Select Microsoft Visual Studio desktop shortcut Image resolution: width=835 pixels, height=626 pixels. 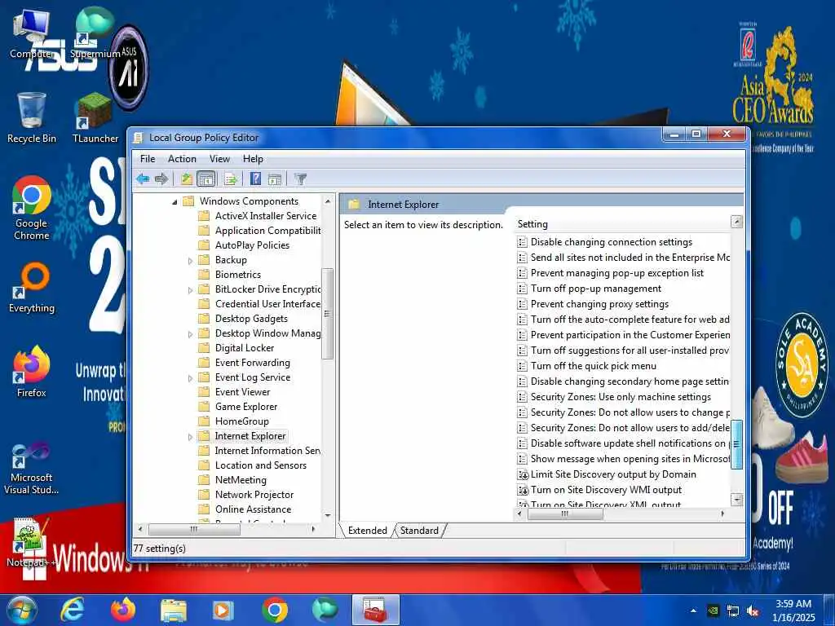pos(32,469)
